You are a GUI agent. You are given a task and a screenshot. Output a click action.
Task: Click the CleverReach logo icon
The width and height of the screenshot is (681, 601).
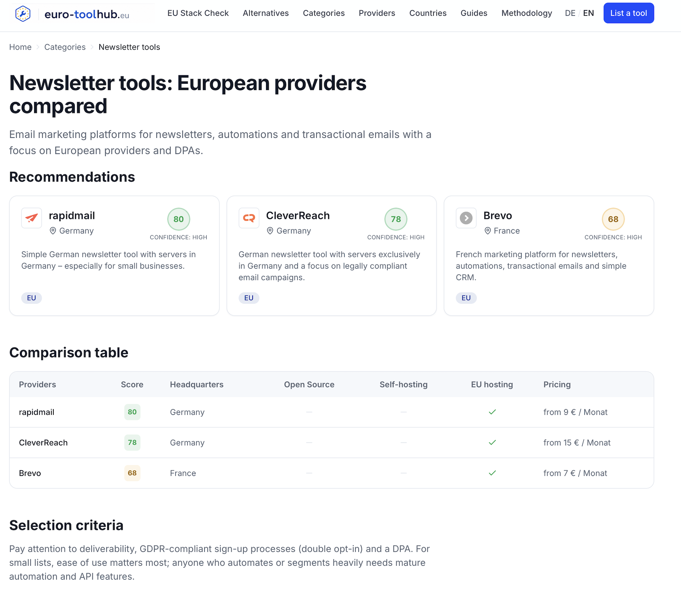click(x=249, y=218)
